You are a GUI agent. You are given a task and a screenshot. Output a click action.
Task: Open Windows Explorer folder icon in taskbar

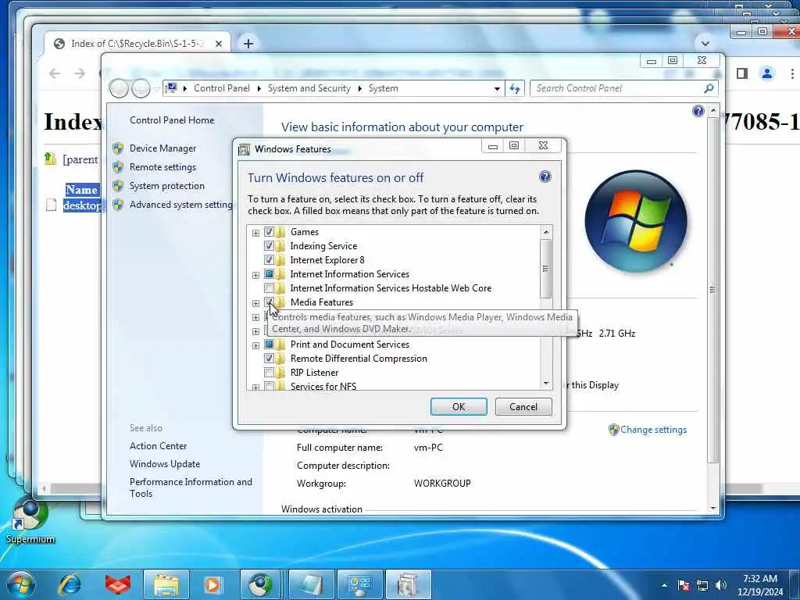click(x=166, y=584)
